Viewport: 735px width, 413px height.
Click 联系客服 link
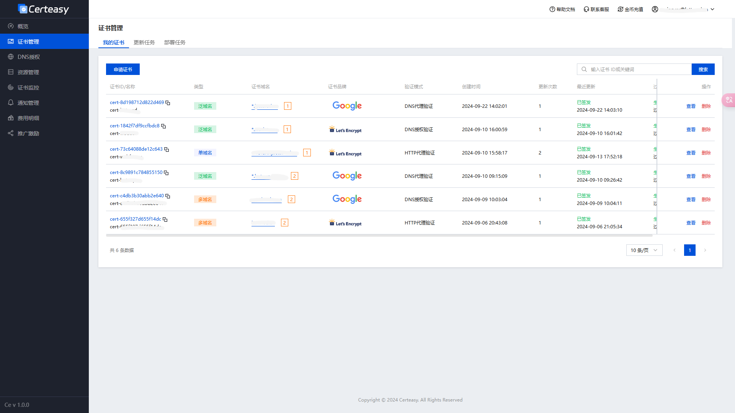596,9
